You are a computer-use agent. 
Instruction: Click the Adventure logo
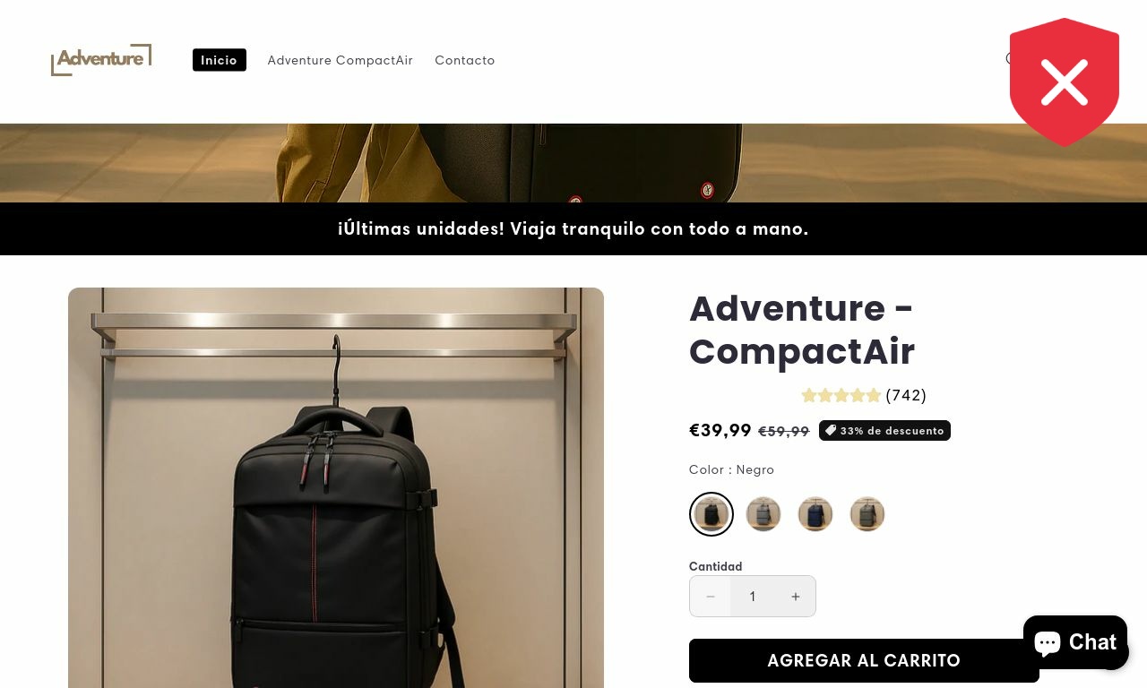tap(101, 60)
